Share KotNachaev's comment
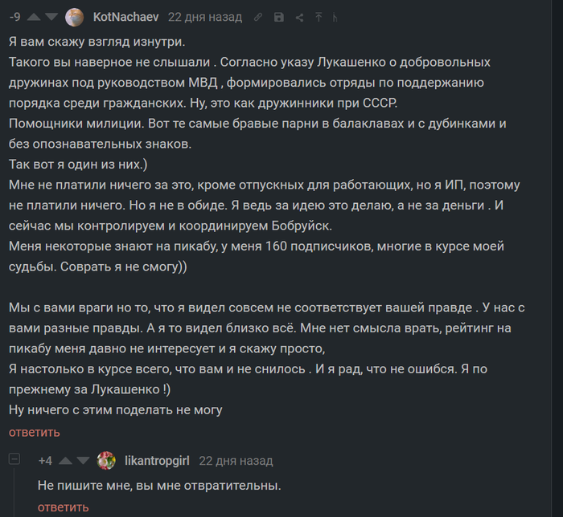Image resolution: width=563 pixels, height=517 pixels. click(x=299, y=17)
